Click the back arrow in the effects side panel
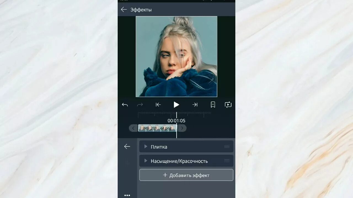Screen dimensions: 353x198 coord(127,147)
